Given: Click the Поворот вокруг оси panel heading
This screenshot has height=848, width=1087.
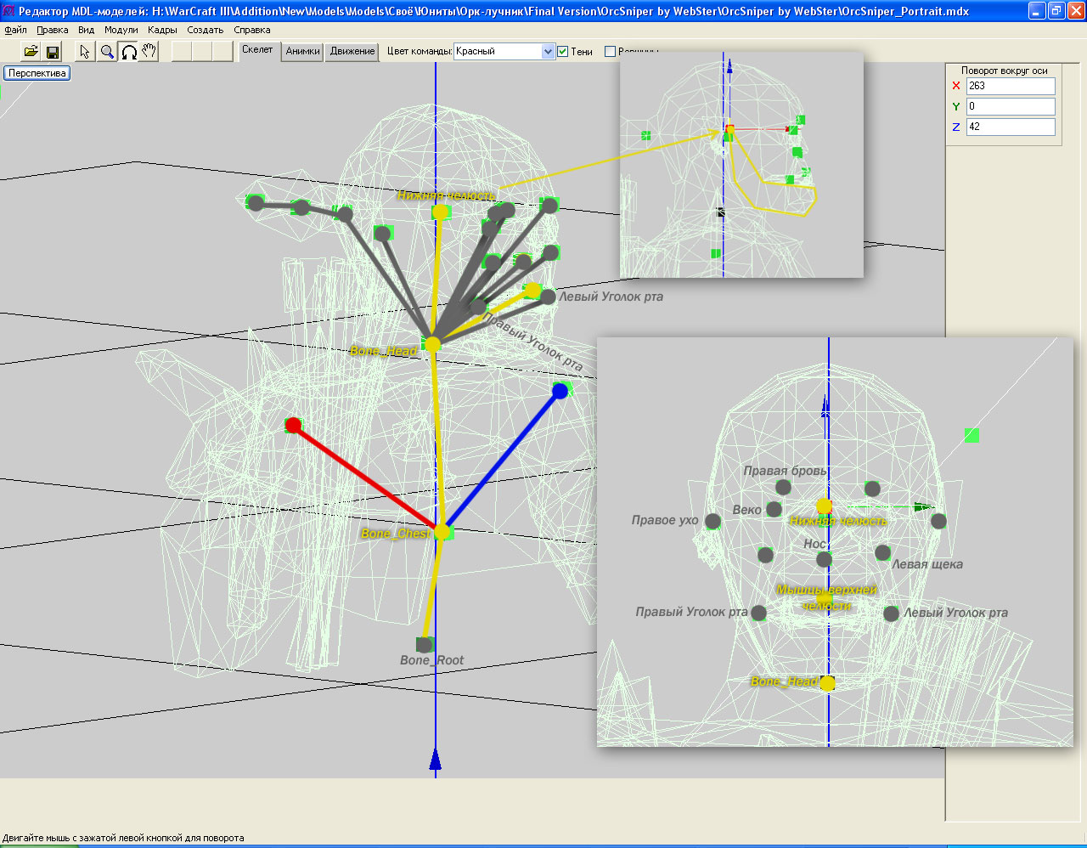Looking at the screenshot, I should pos(1005,71).
